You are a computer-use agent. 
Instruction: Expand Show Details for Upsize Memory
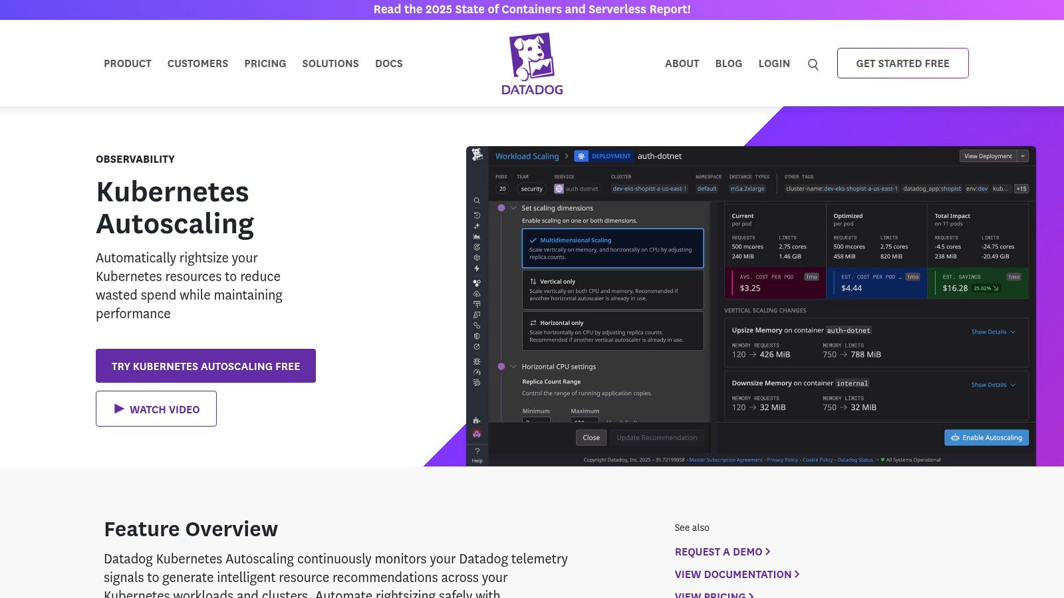point(993,332)
